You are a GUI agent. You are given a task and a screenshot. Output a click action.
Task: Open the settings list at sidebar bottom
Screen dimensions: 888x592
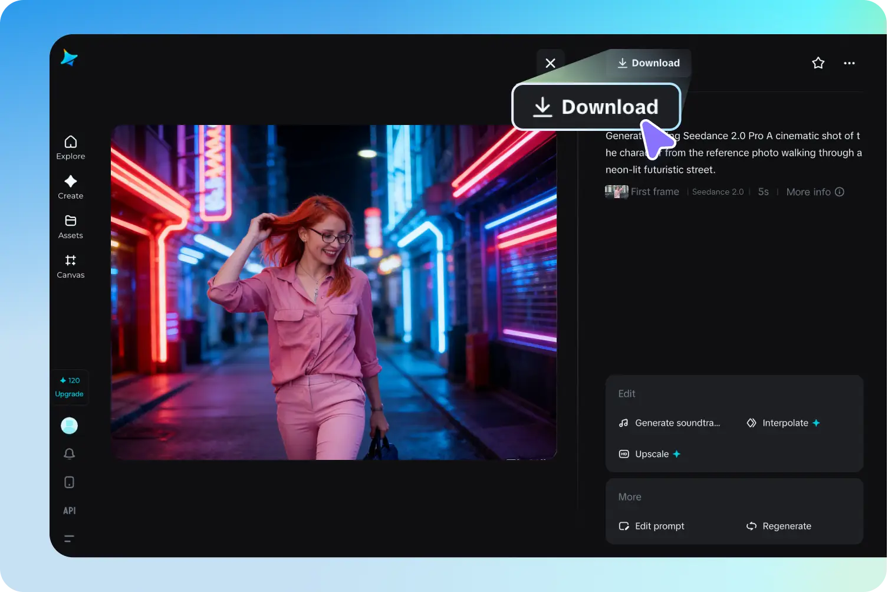69,538
